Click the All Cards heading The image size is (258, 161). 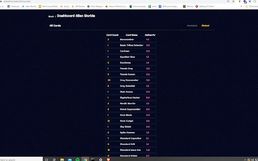[x=55, y=26]
